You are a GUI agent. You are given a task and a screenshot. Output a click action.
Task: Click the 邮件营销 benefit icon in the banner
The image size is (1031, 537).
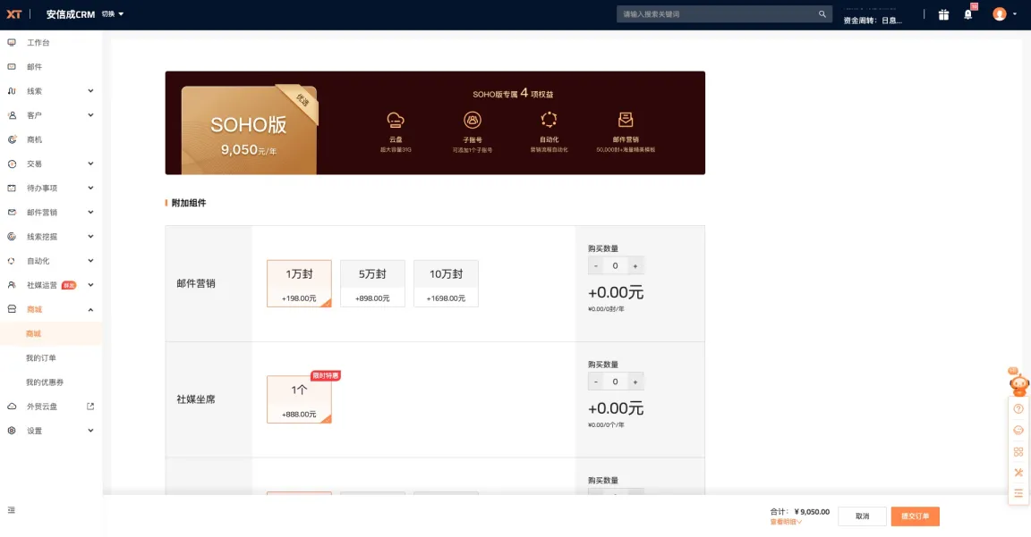pyautogui.click(x=626, y=120)
